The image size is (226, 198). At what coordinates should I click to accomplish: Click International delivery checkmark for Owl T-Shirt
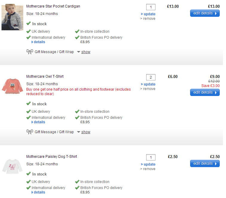(x=29, y=118)
